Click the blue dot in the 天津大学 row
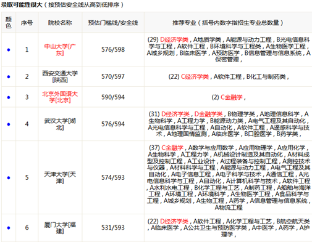The image size is (312, 242). tap(9, 178)
